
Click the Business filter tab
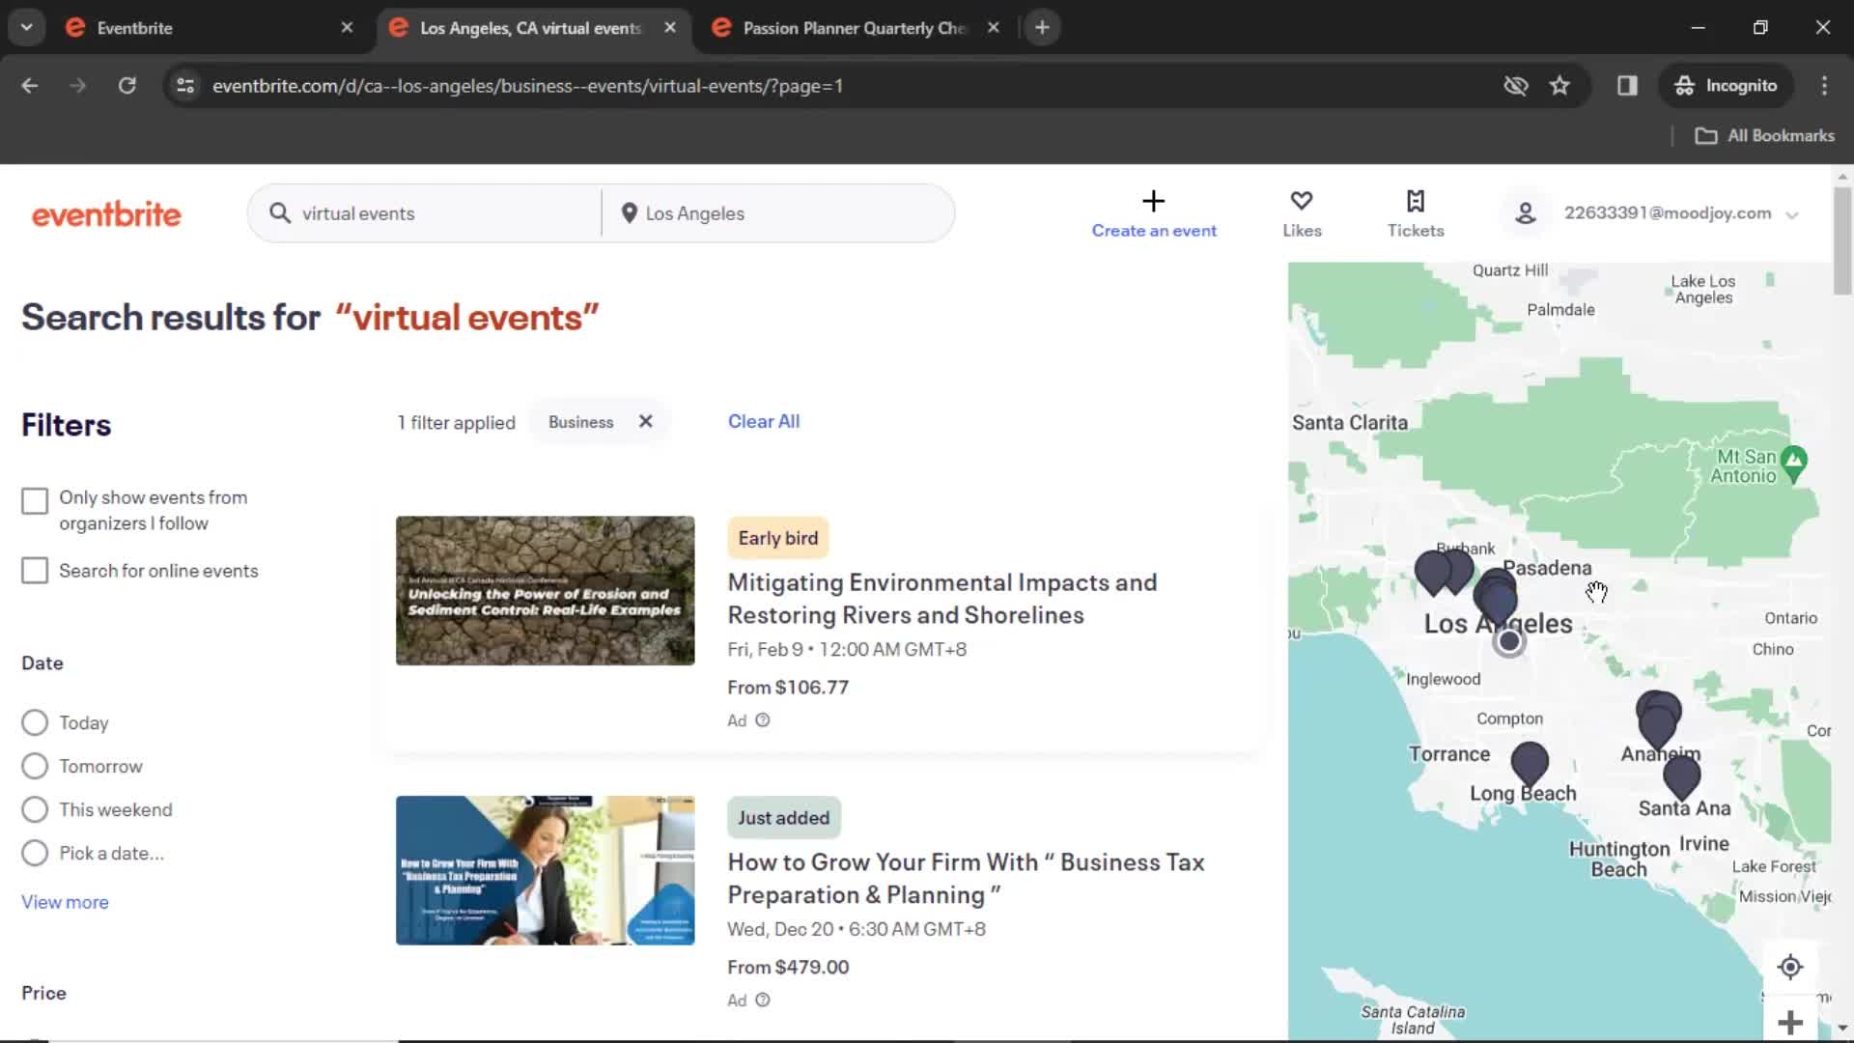point(580,421)
